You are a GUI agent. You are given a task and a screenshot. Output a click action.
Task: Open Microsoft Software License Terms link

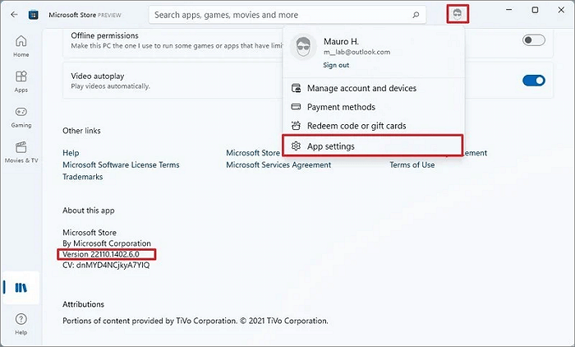tap(121, 164)
